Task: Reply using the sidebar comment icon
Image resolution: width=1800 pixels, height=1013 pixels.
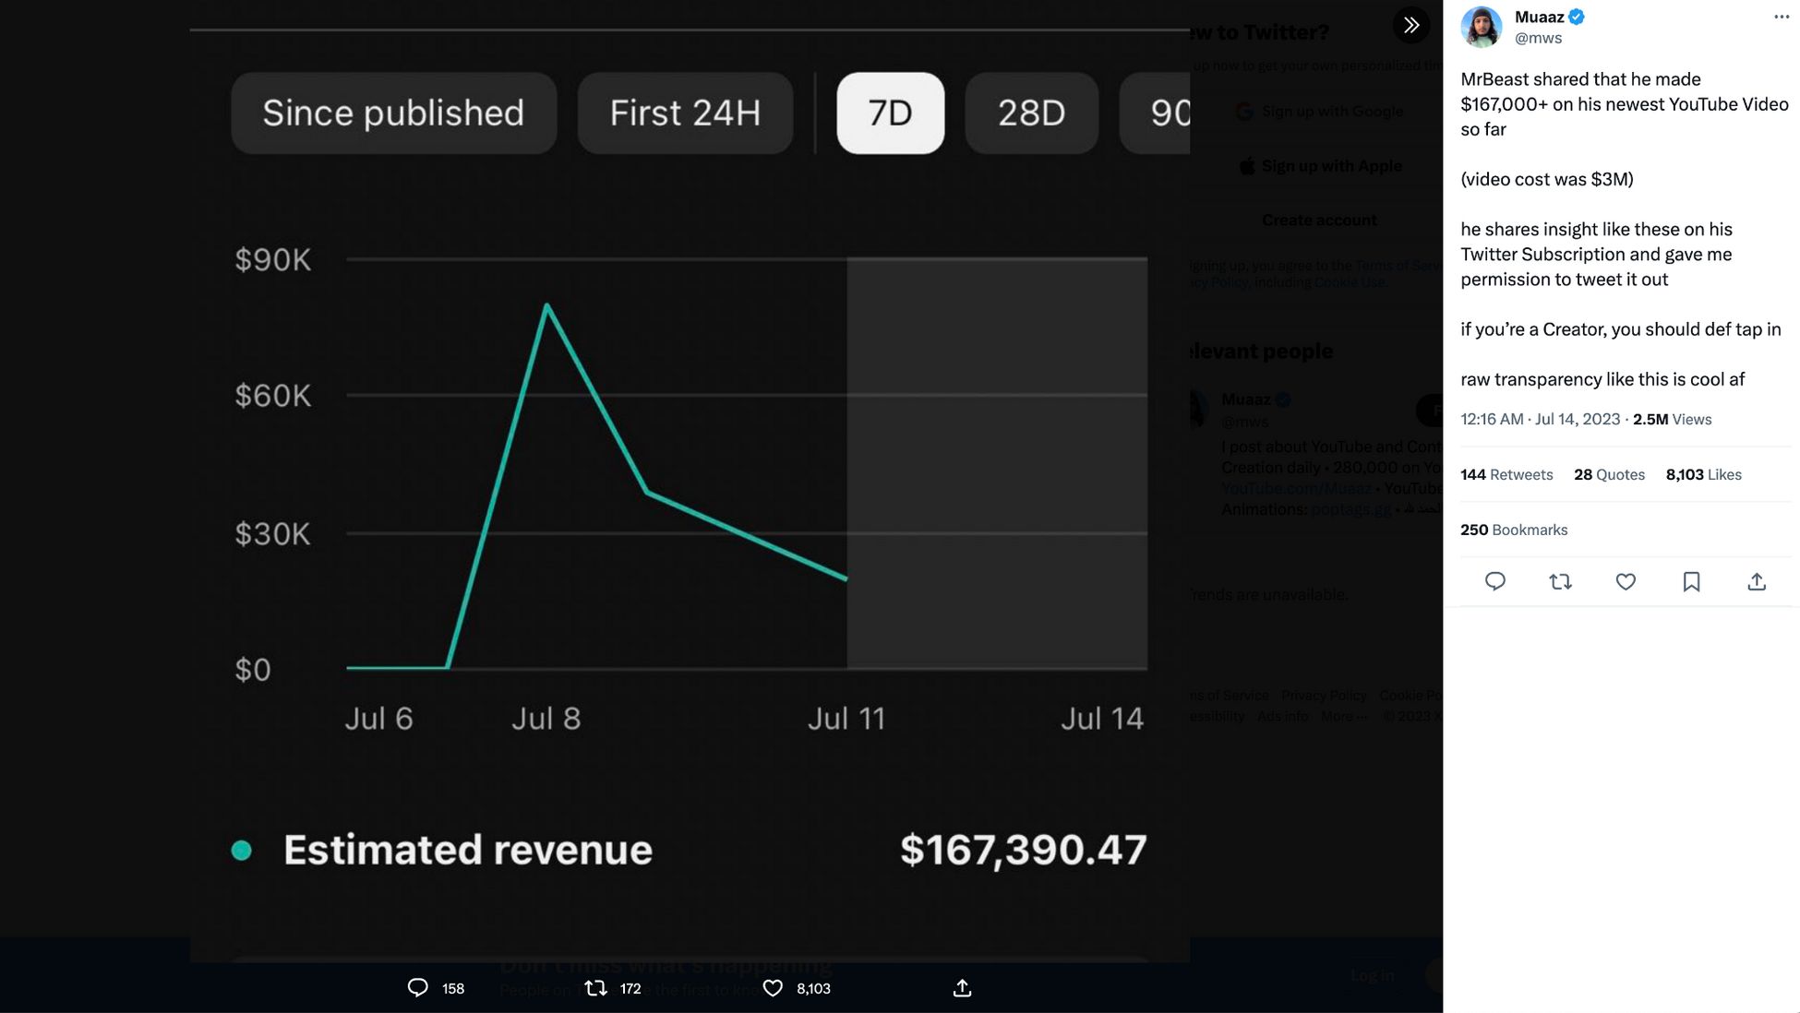Action: (x=1495, y=581)
